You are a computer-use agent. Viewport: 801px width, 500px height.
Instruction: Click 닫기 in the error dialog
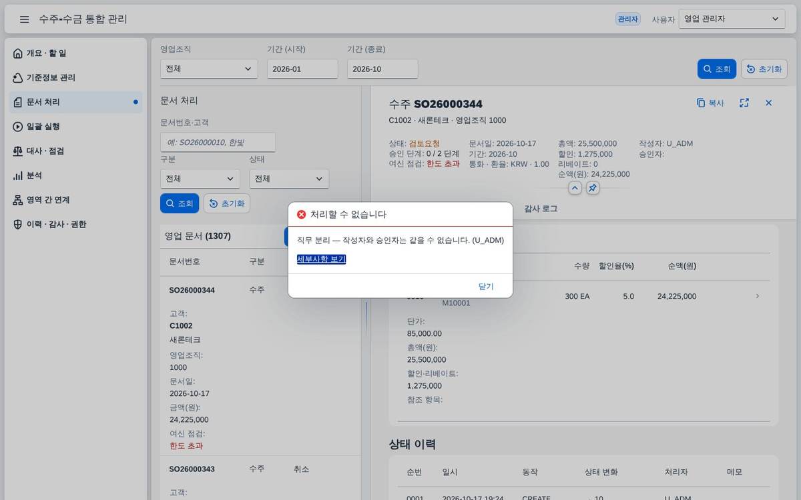[486, 286]
